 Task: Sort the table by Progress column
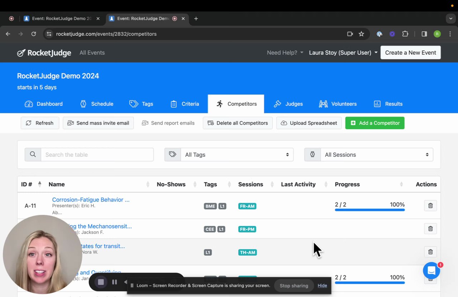click(369, 184)
